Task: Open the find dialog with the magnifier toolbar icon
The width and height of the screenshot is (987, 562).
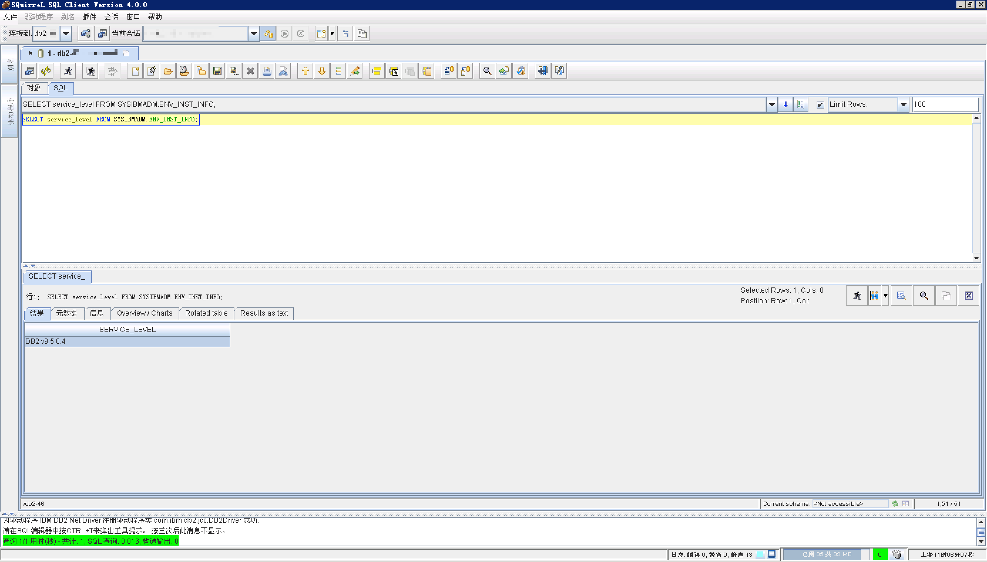Action: pyautogui.click(x=486, y=71)
